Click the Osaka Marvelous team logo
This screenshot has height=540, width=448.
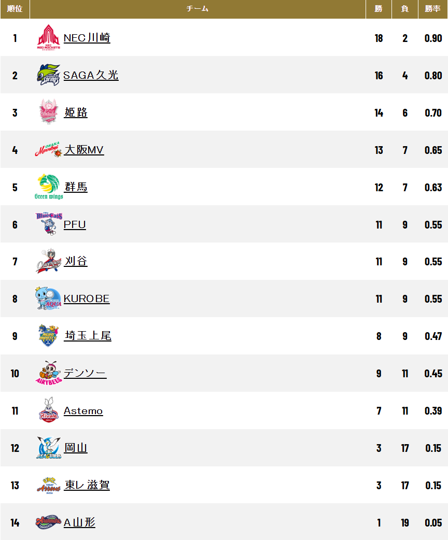click(49, 149)
